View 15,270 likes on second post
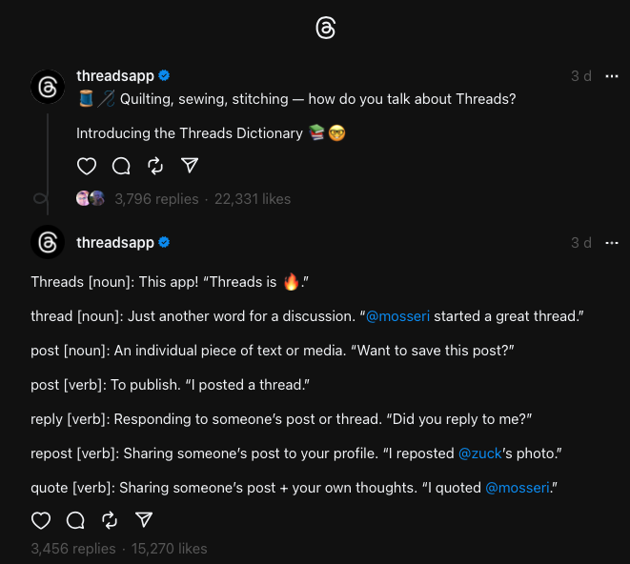This screenshot has width=630, height=564. point(169,549)
